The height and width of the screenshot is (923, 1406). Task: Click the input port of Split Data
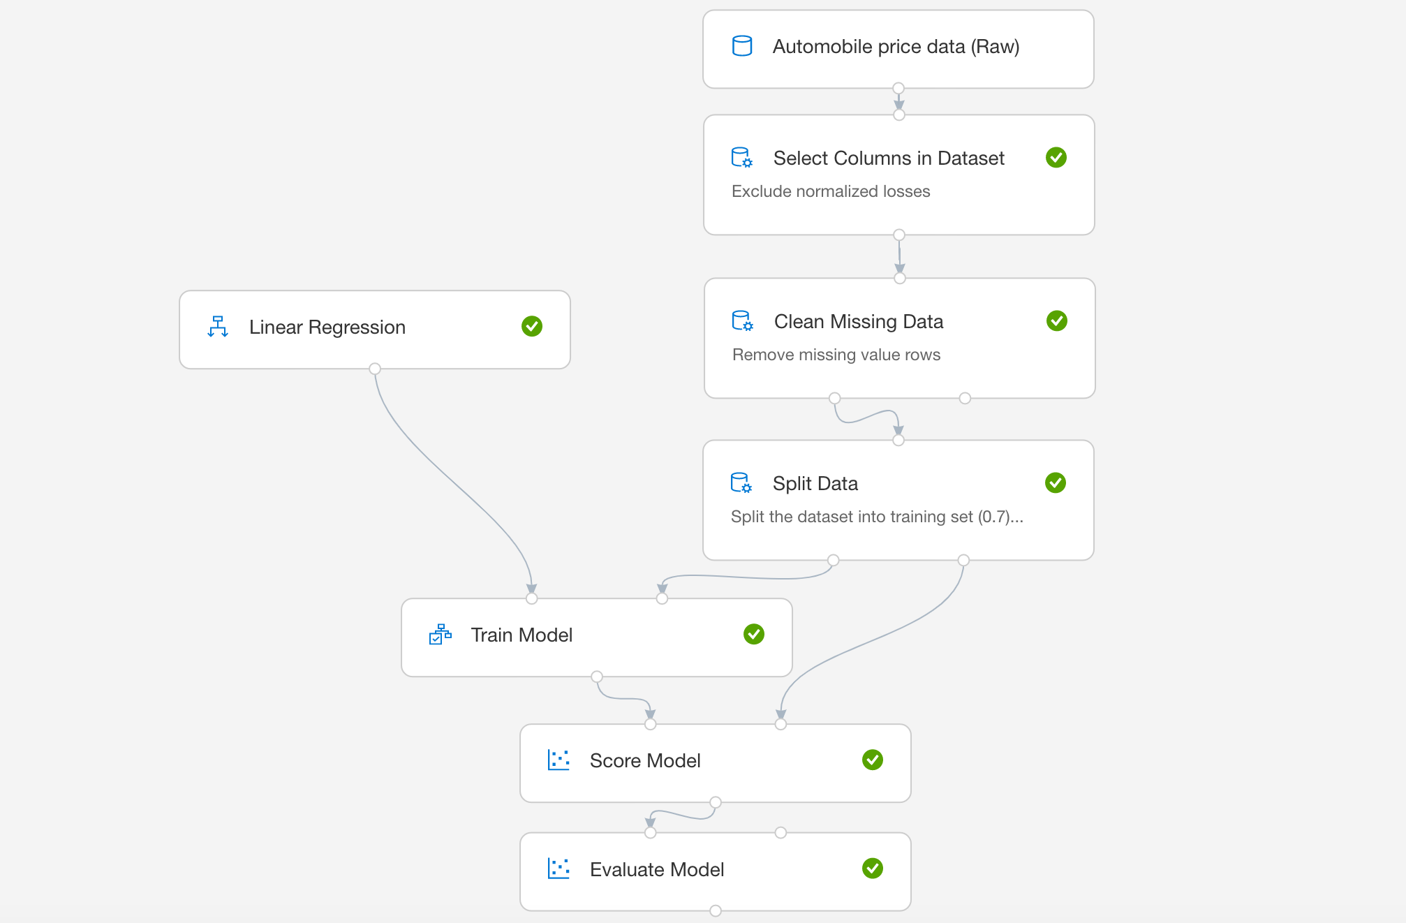(x=898, y=440)
